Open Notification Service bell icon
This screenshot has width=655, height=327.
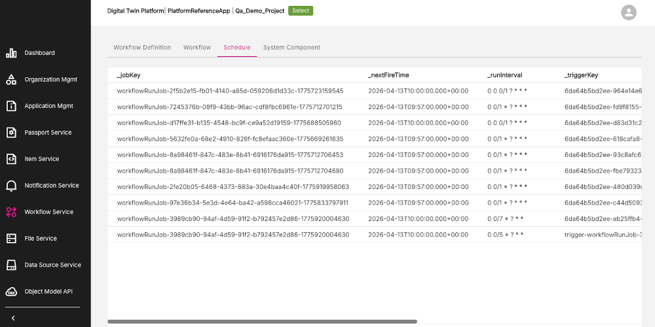11,186
